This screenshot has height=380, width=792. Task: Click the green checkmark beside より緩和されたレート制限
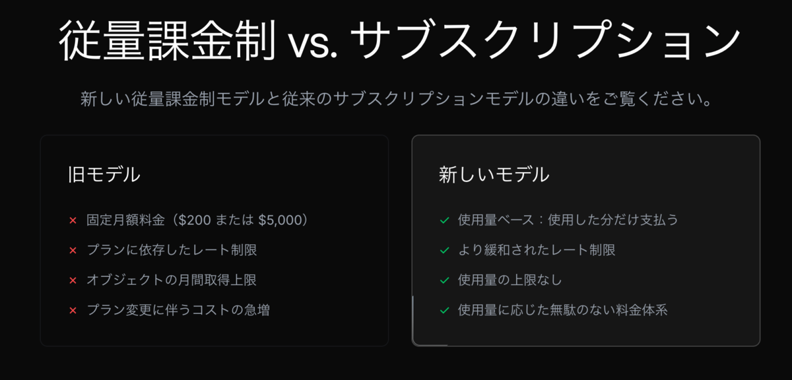pos(444,251)
